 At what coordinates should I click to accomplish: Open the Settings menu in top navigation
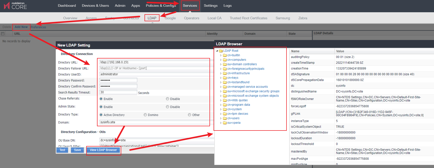point(210,5)
